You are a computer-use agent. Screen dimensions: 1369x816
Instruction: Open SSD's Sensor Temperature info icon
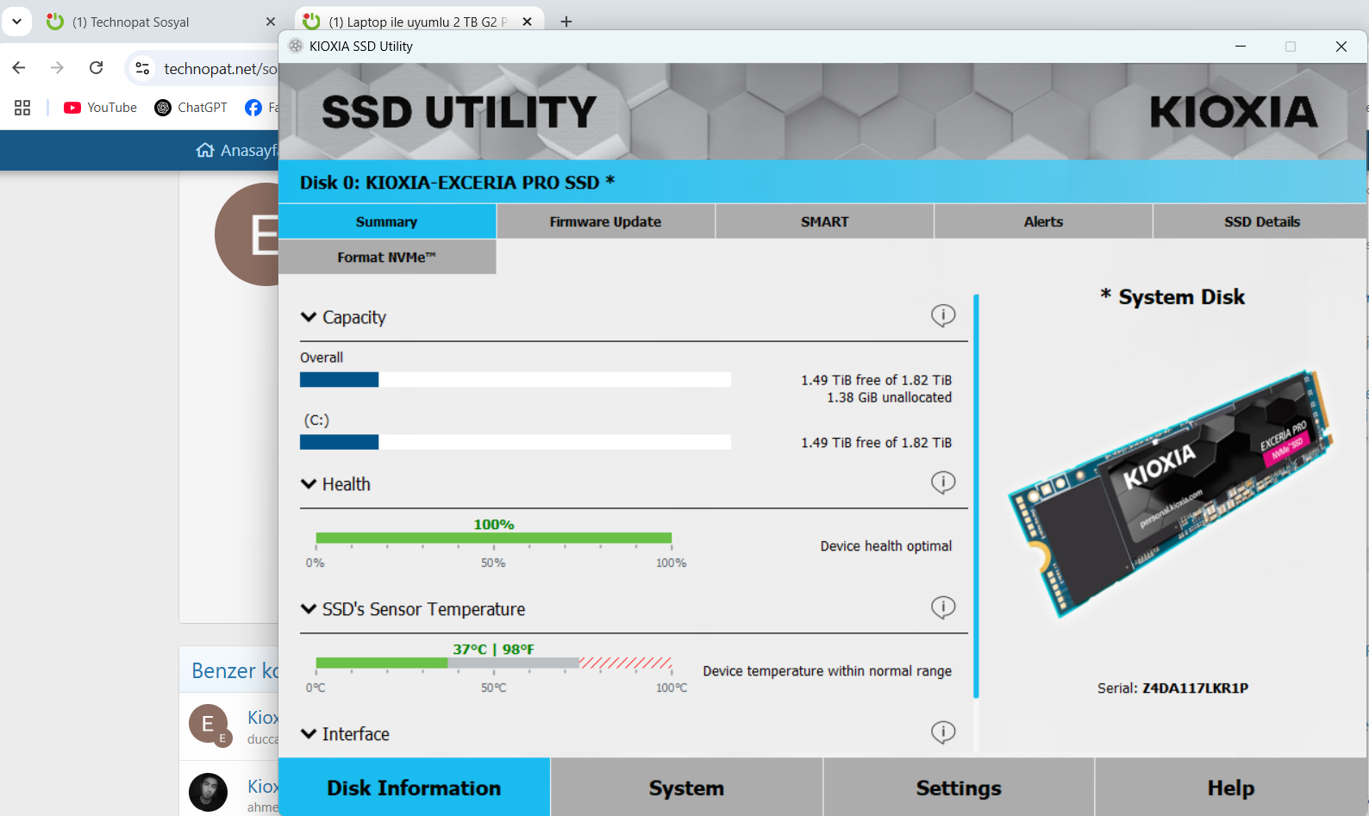click(x=943, y=607)
